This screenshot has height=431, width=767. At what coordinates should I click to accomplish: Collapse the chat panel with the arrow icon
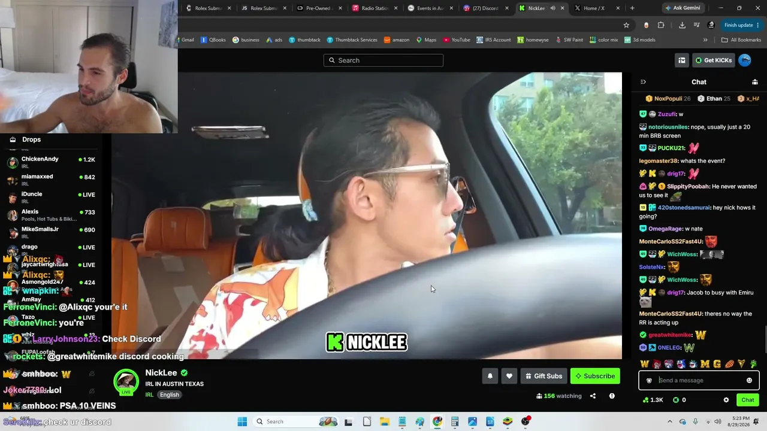tap(643, 82)
